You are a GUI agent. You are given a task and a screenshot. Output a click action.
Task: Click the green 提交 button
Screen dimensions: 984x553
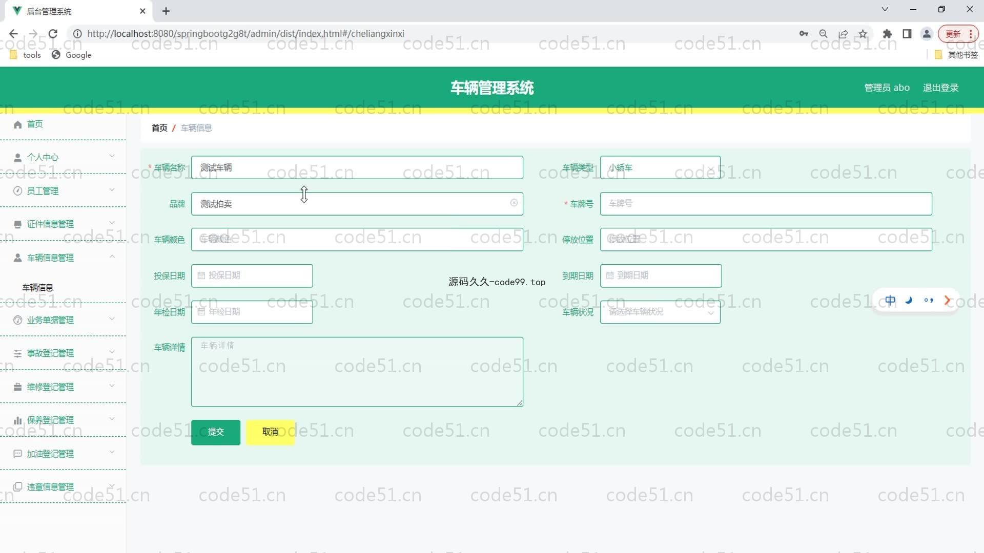[x=216, y=432]
